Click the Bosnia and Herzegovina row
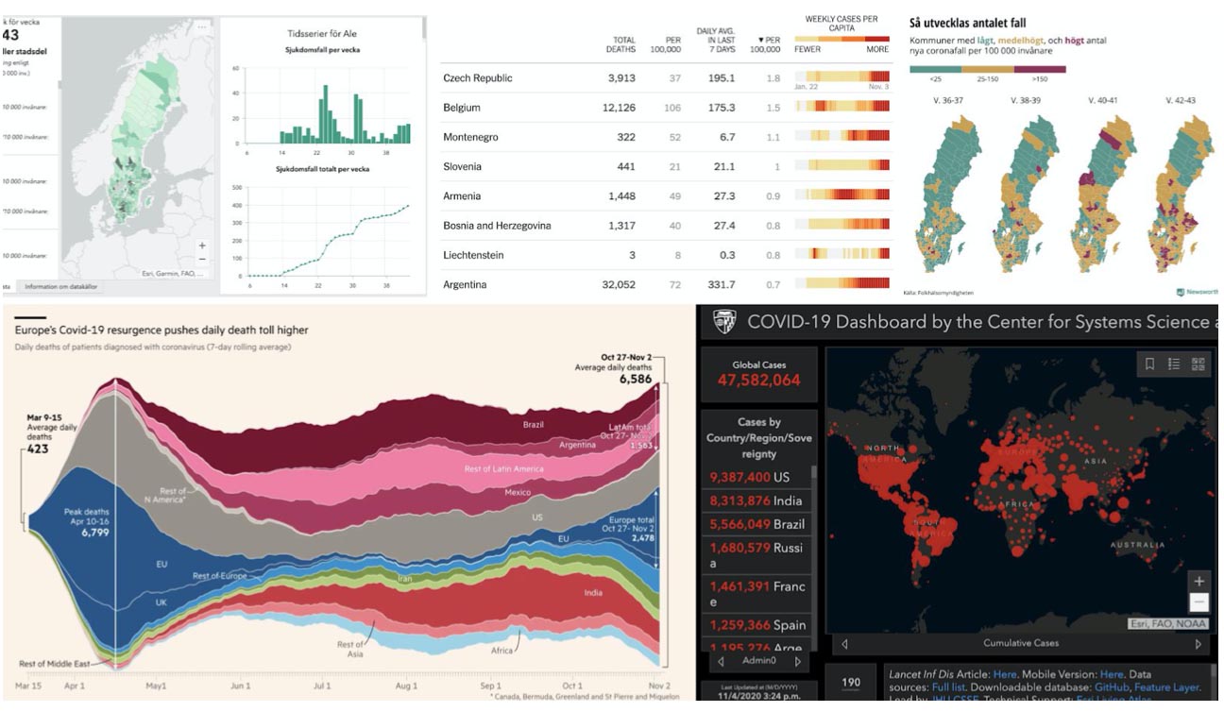 666,226
